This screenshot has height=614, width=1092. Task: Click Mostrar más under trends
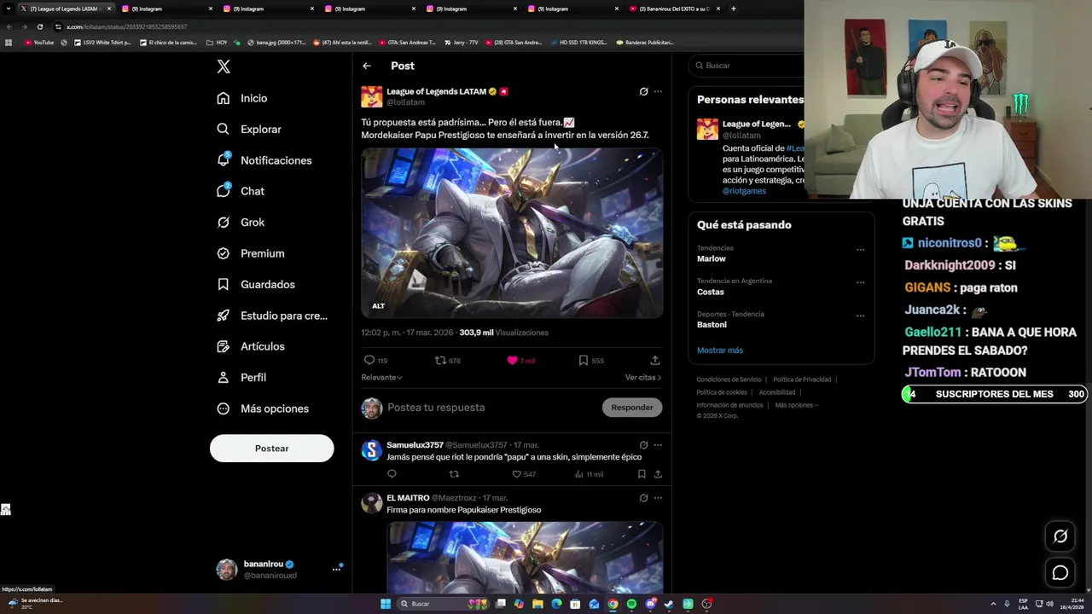click(x=720, y=350)
